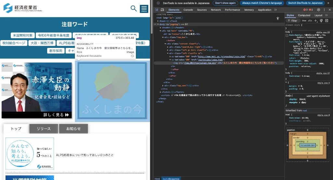The height and width of the screenshot is (180, 333).
Task: Open the Application tab
Action: (x=264, y=10)
